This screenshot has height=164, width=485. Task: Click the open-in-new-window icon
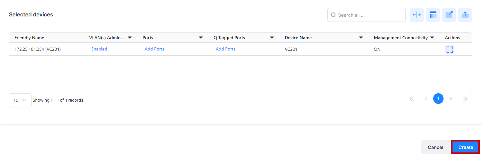449,15
